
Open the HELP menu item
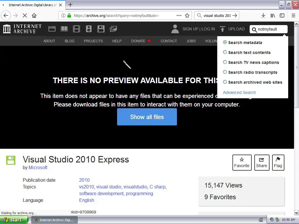click(117, 41)
